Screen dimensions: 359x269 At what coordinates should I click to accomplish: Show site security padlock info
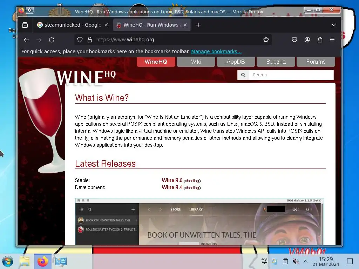click(x=90, y=40)
